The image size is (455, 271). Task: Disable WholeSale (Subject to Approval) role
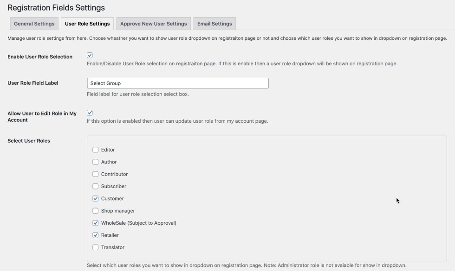tap(96, 223)
